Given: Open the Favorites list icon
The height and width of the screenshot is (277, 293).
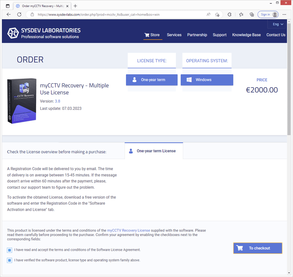Looking at the screenshot, I should [x=241, y=14].
